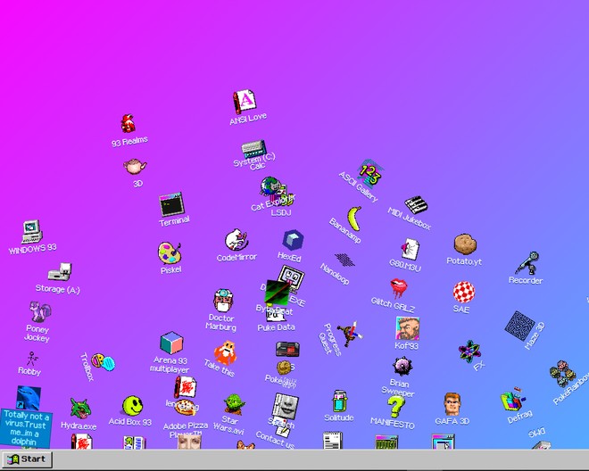Image resolution: width=589 pixels, height=471 pixels.
Task: Open the Arena 93 multiplayer cube icon
Action: [x=171, y=343]
